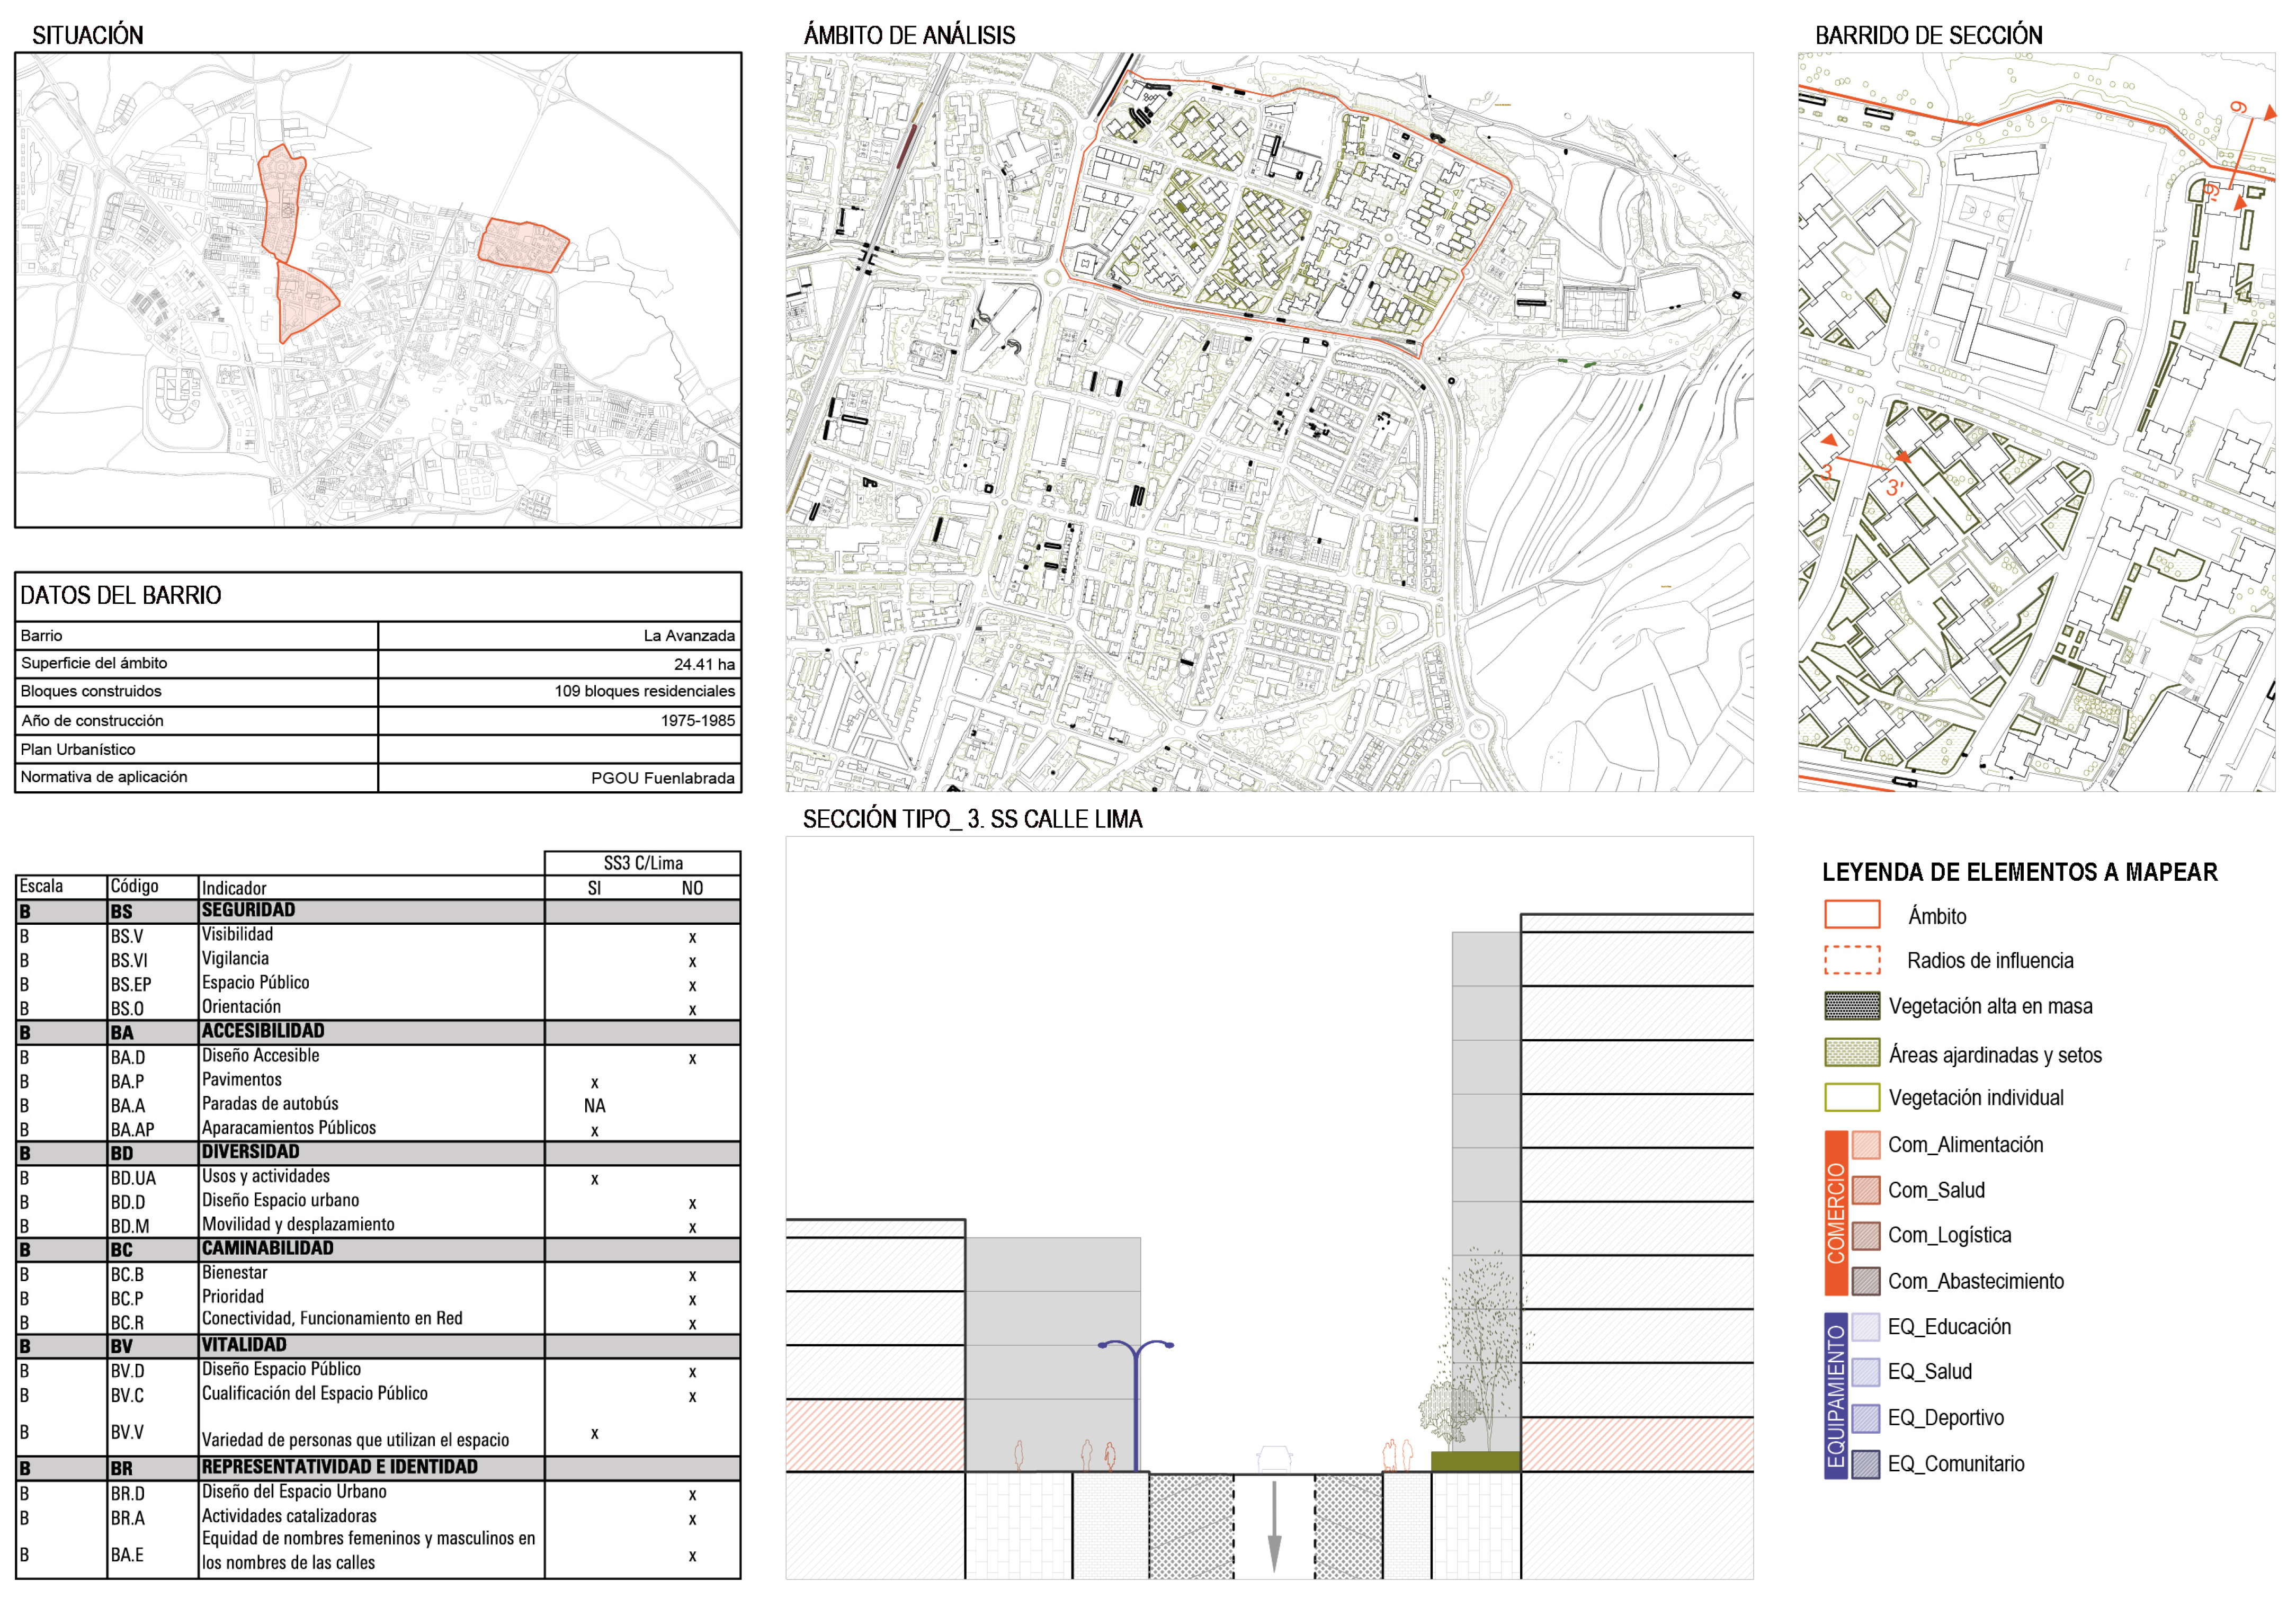The width and height of the screenshot is (2296, 1599).
Task: Click the NO mark for Visibilidad row
Action: click(692, 938)
